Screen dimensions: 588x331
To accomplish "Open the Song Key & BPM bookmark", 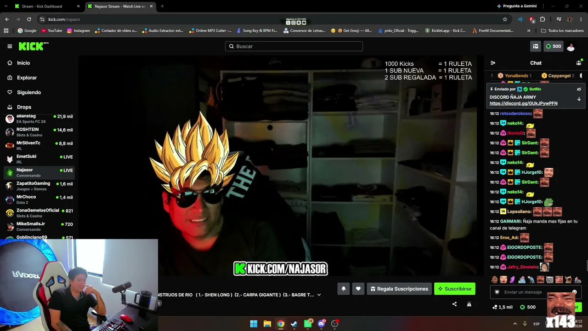I will tap(257, 31).
